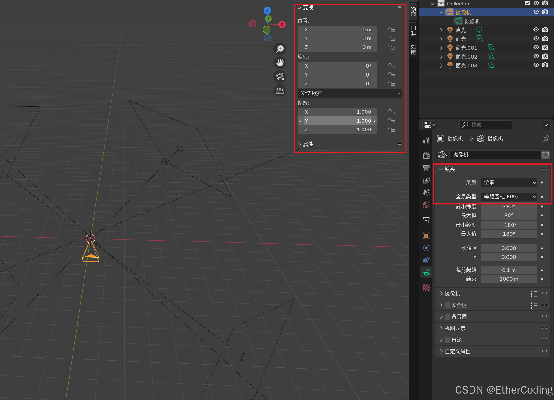Image resolution: width=554 pixels, height=400 pixels.
Task: Lock rotation Z with the padlock icon
Action: click(x=392, y=84)
